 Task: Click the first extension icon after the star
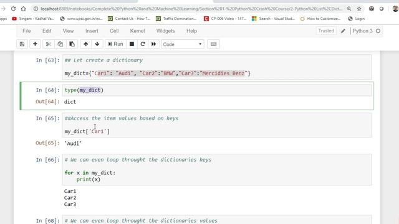(372, 9)
